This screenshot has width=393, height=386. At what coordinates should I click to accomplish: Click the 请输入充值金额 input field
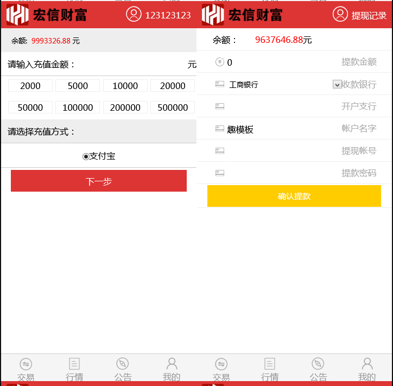click(x=130, y=65)
